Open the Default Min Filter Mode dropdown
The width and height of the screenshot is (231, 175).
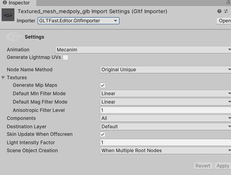tap(165, 93)
